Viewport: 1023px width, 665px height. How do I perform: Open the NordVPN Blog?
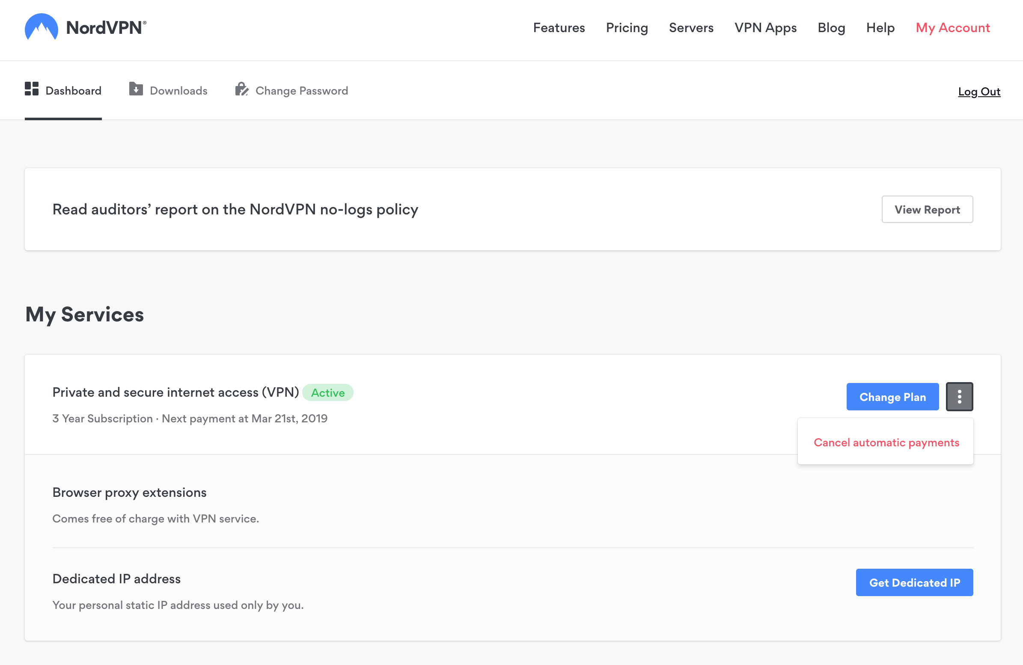coord(831,27)
